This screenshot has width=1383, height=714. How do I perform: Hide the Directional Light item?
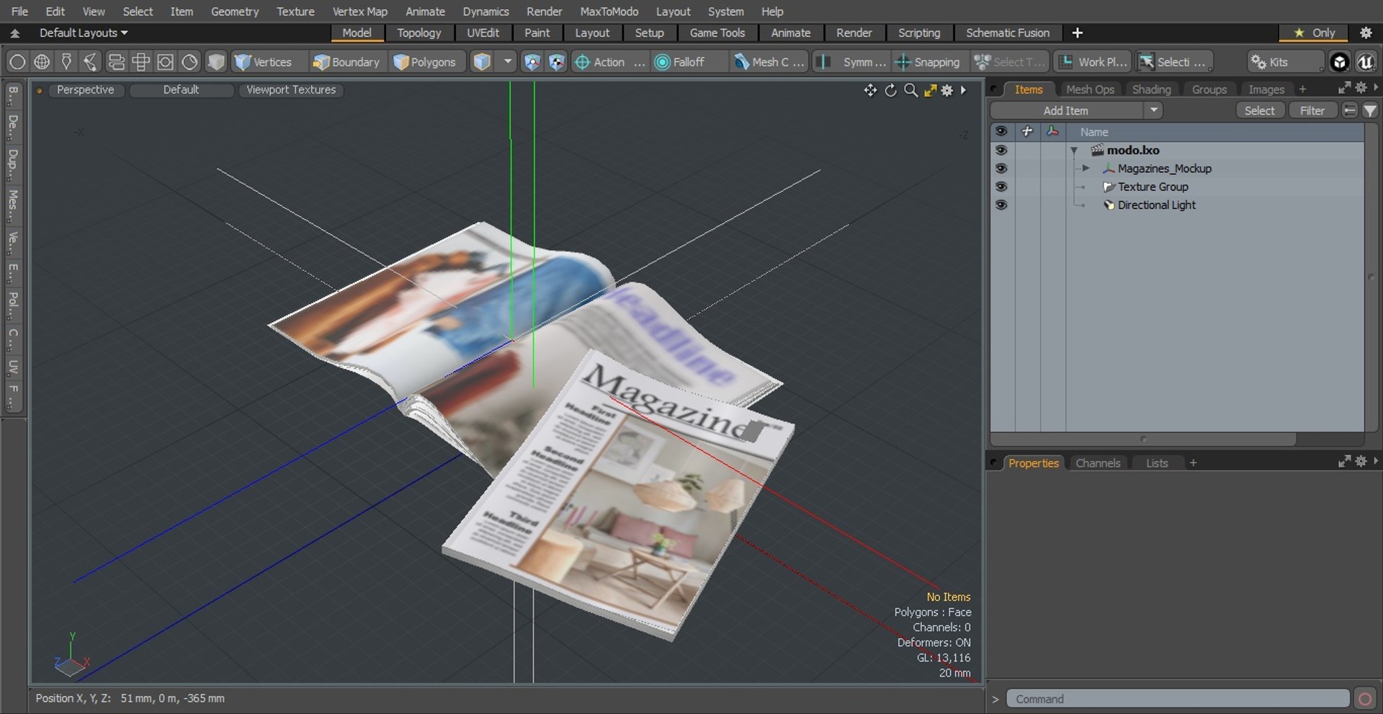click(1001, 205)
